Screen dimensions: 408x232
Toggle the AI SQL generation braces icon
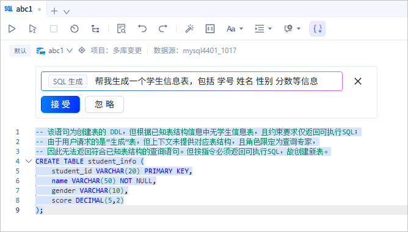pos(318,29)
